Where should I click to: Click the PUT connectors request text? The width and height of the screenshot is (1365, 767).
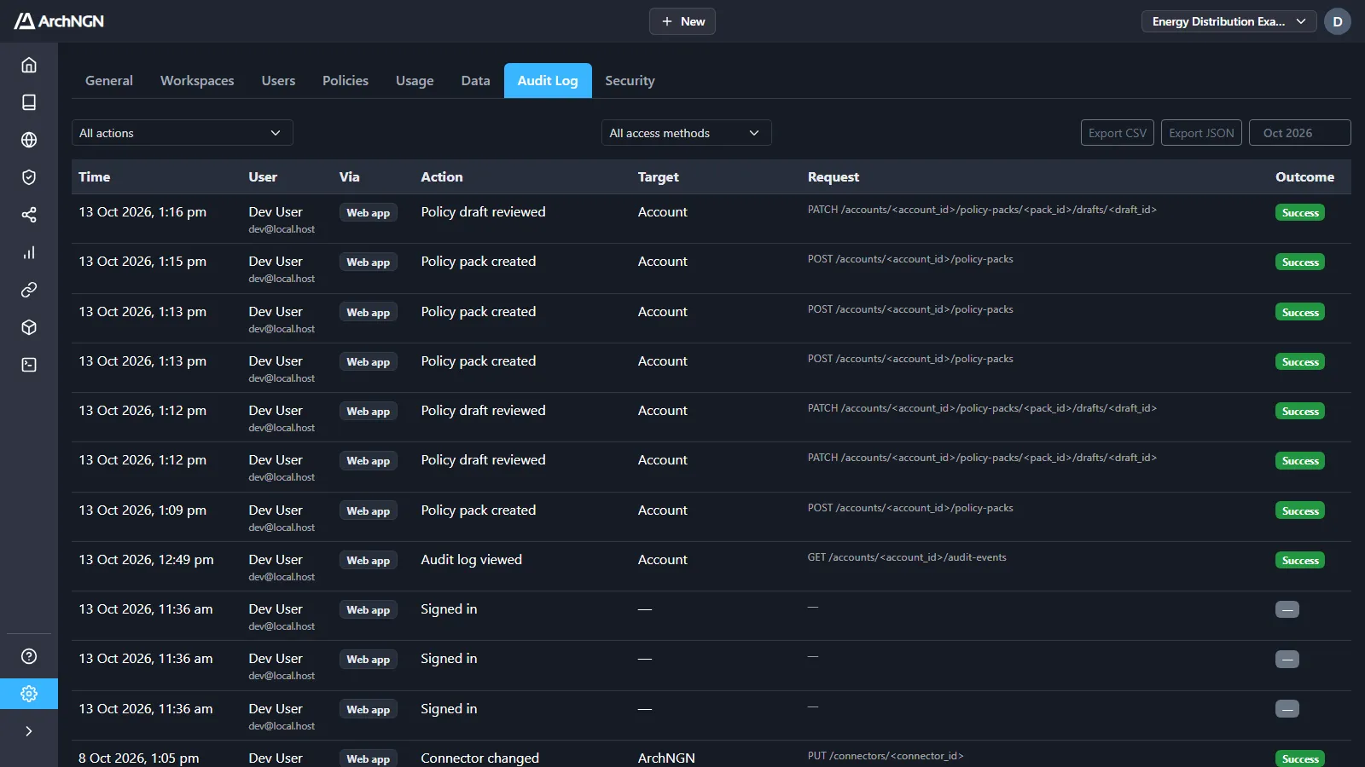coord(886,756)
